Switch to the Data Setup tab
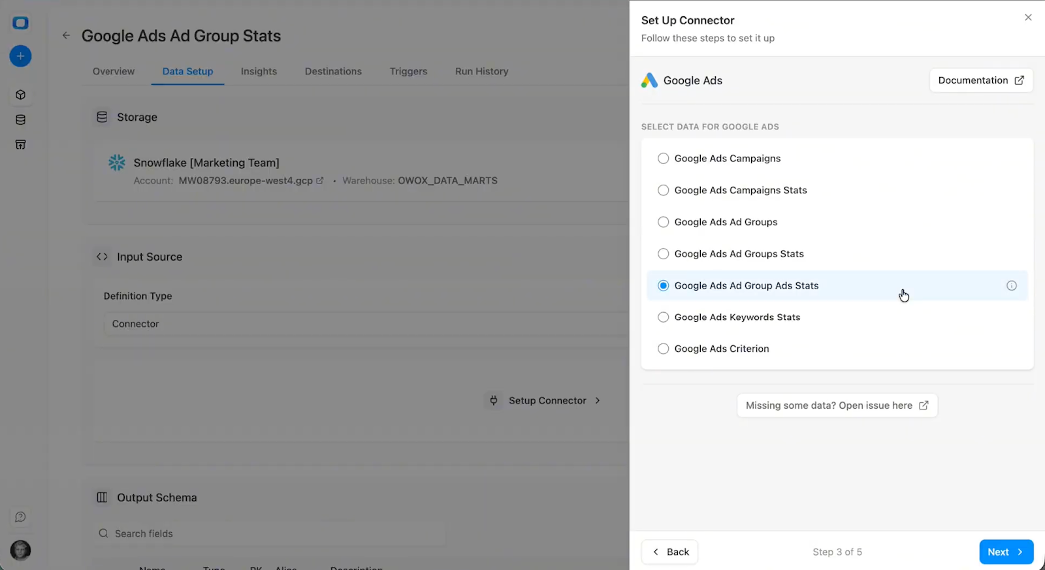The height and width of the screenshot is (570, 1045). (187, 71)
